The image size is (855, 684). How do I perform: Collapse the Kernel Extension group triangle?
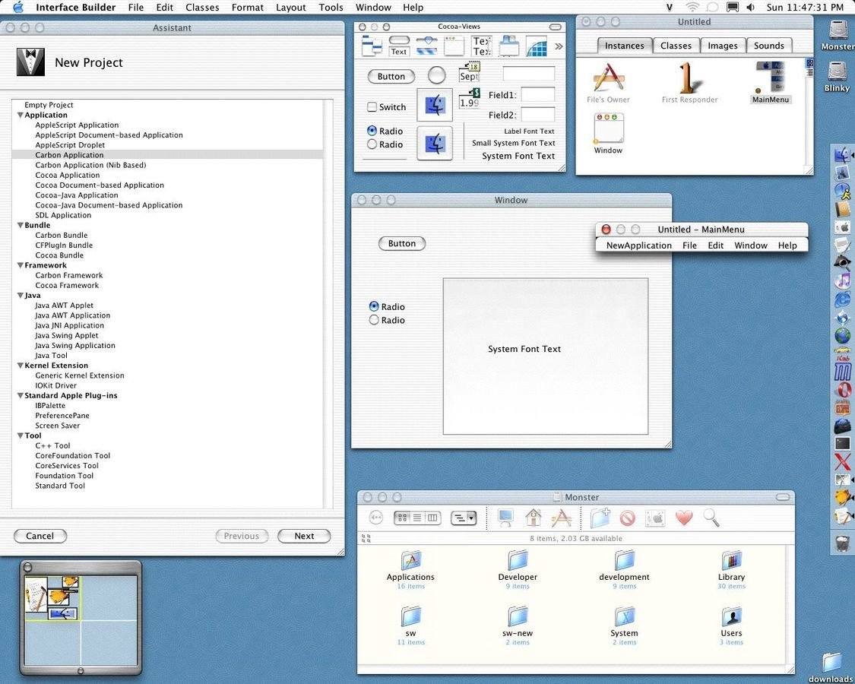(x=21, y=366)
